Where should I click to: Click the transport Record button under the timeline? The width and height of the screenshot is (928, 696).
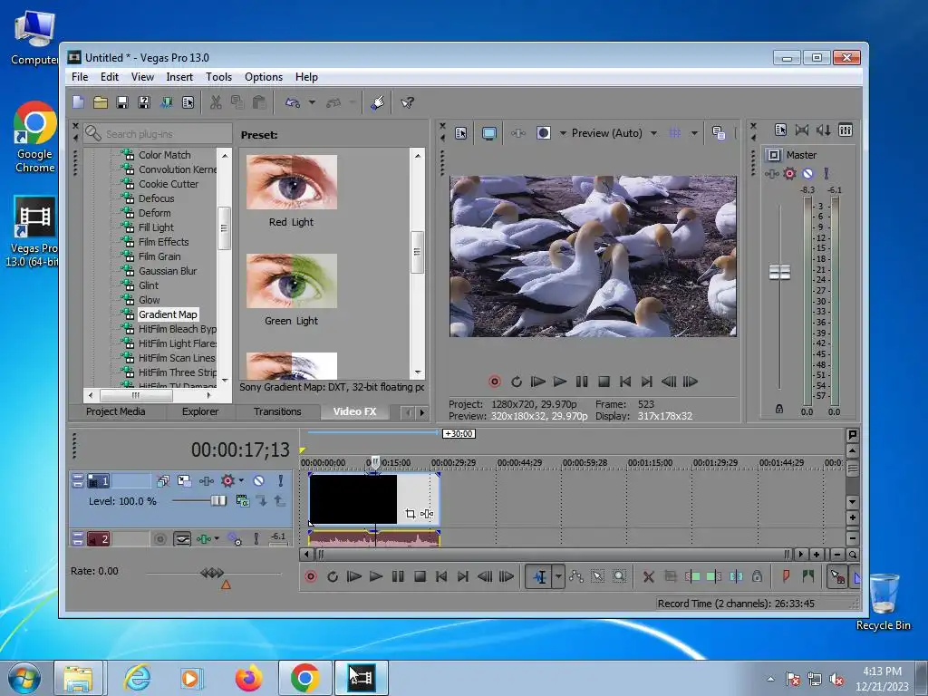[311, 576]
